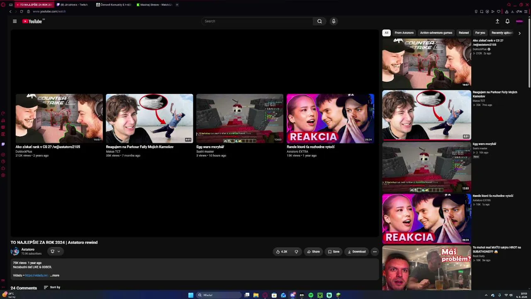Screen dimensions: 531x299
Task: Open sidebar thumbnail of Egg wars video
Action: (426, 167)
